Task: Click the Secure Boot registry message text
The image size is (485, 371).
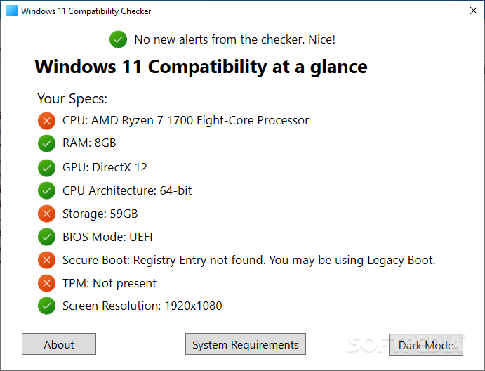Action: 249,260
